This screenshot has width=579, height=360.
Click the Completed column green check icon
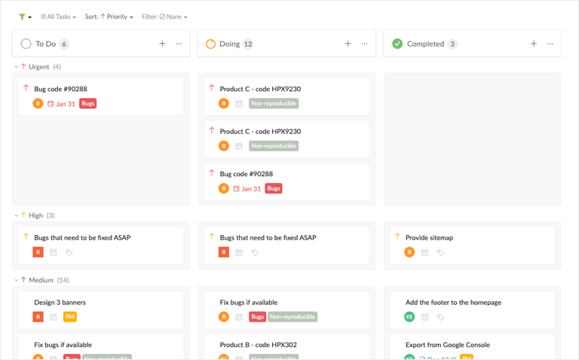397,44
